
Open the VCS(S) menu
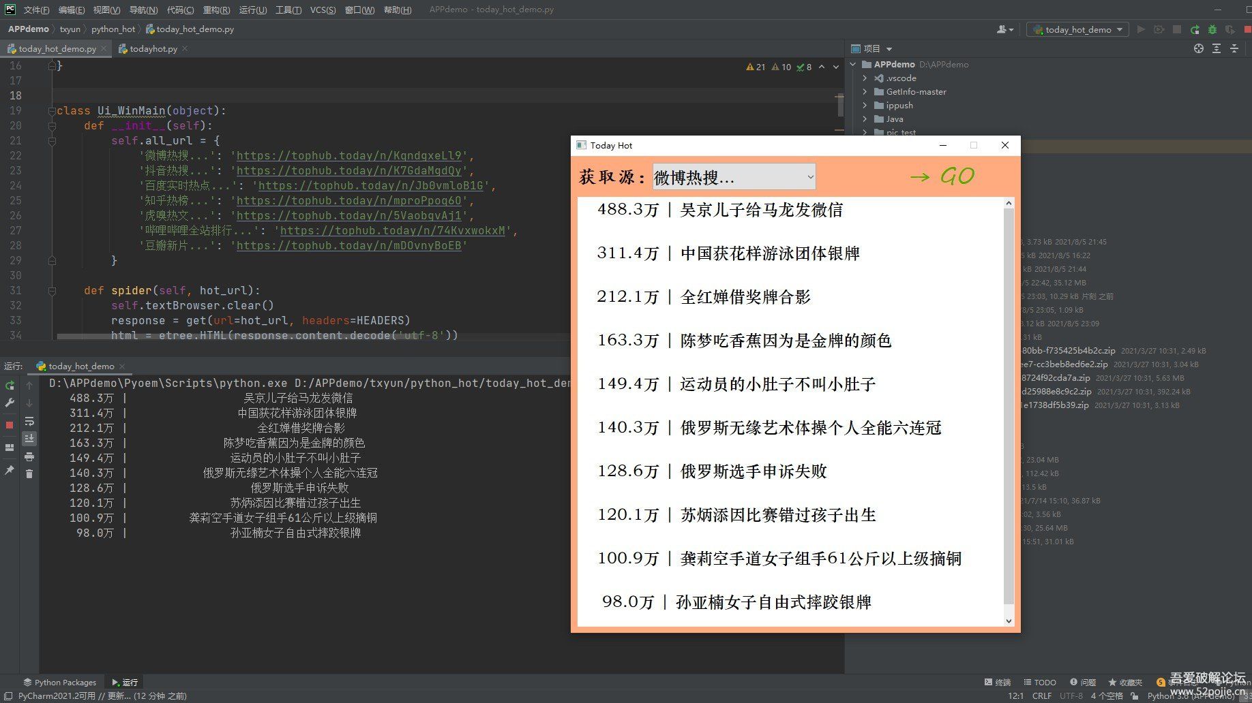(x=323, y=10)
